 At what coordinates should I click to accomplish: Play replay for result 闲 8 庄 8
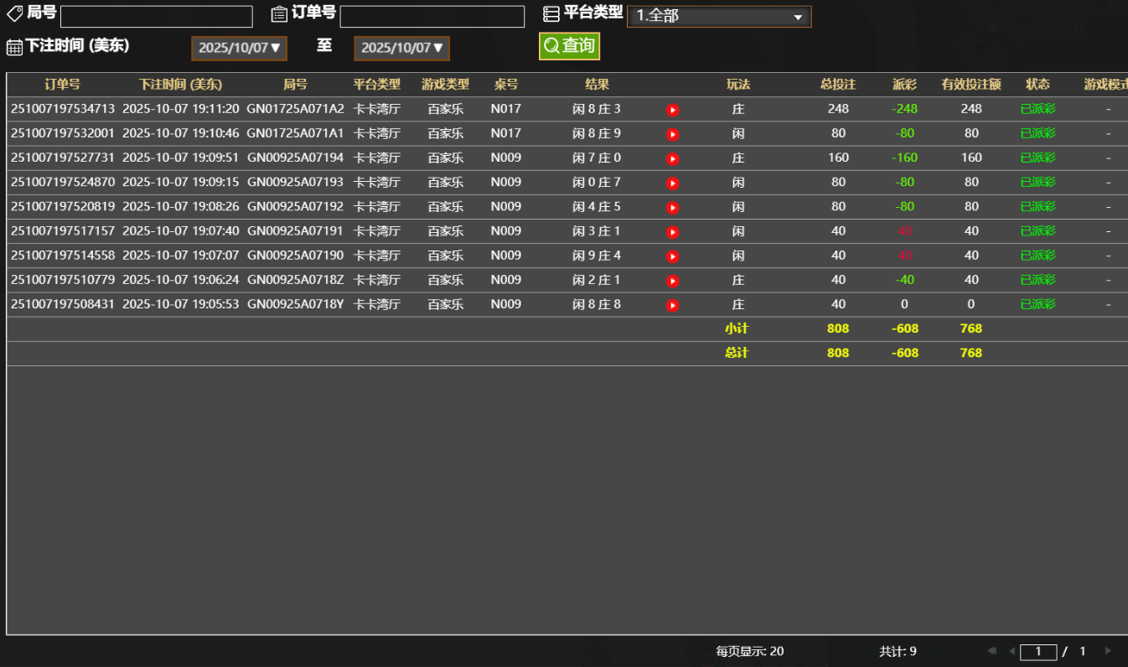pos(672,304)
